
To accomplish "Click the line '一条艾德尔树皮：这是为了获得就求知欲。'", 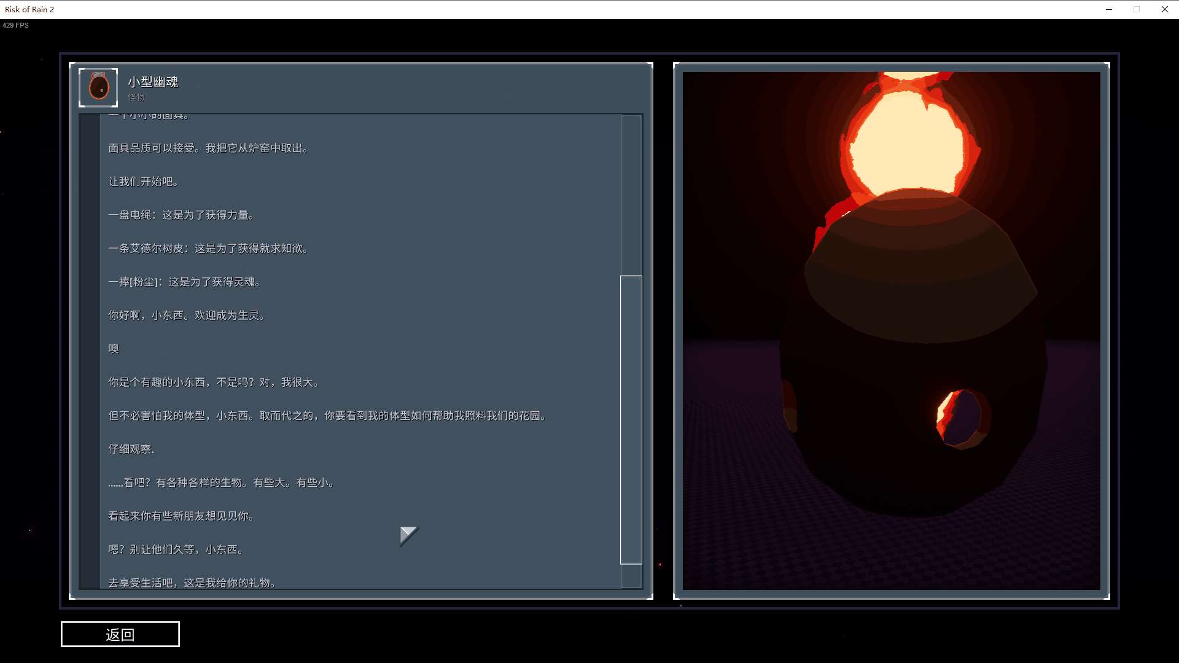I will click(209, 249).
